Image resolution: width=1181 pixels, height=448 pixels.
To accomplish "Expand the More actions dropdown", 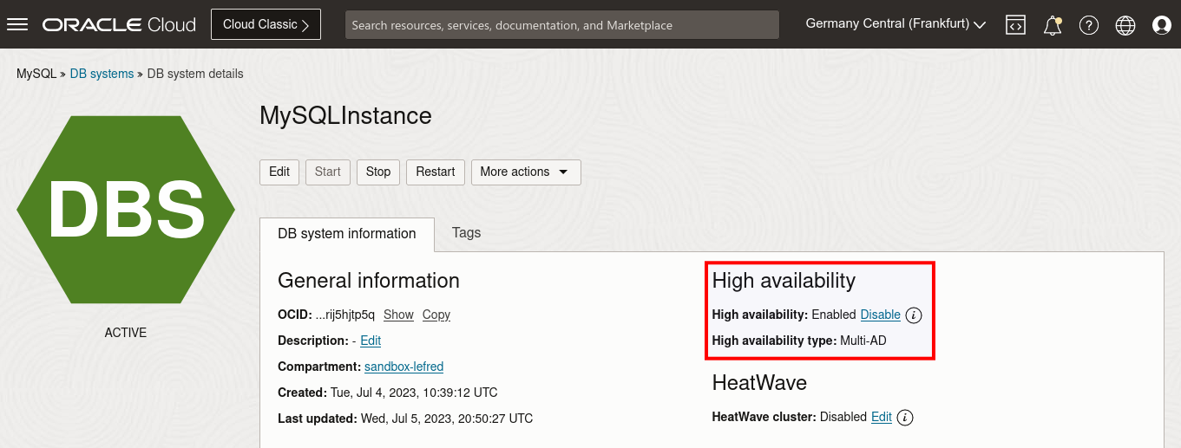I will [x=526, y=172].
